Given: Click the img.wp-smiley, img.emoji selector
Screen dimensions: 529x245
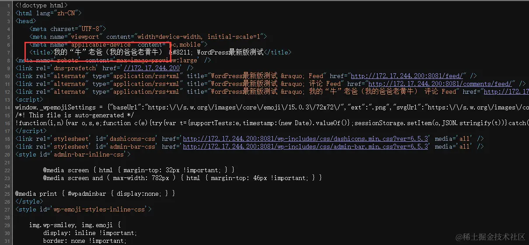Looking at the screenshot, I should coord(75,225).
